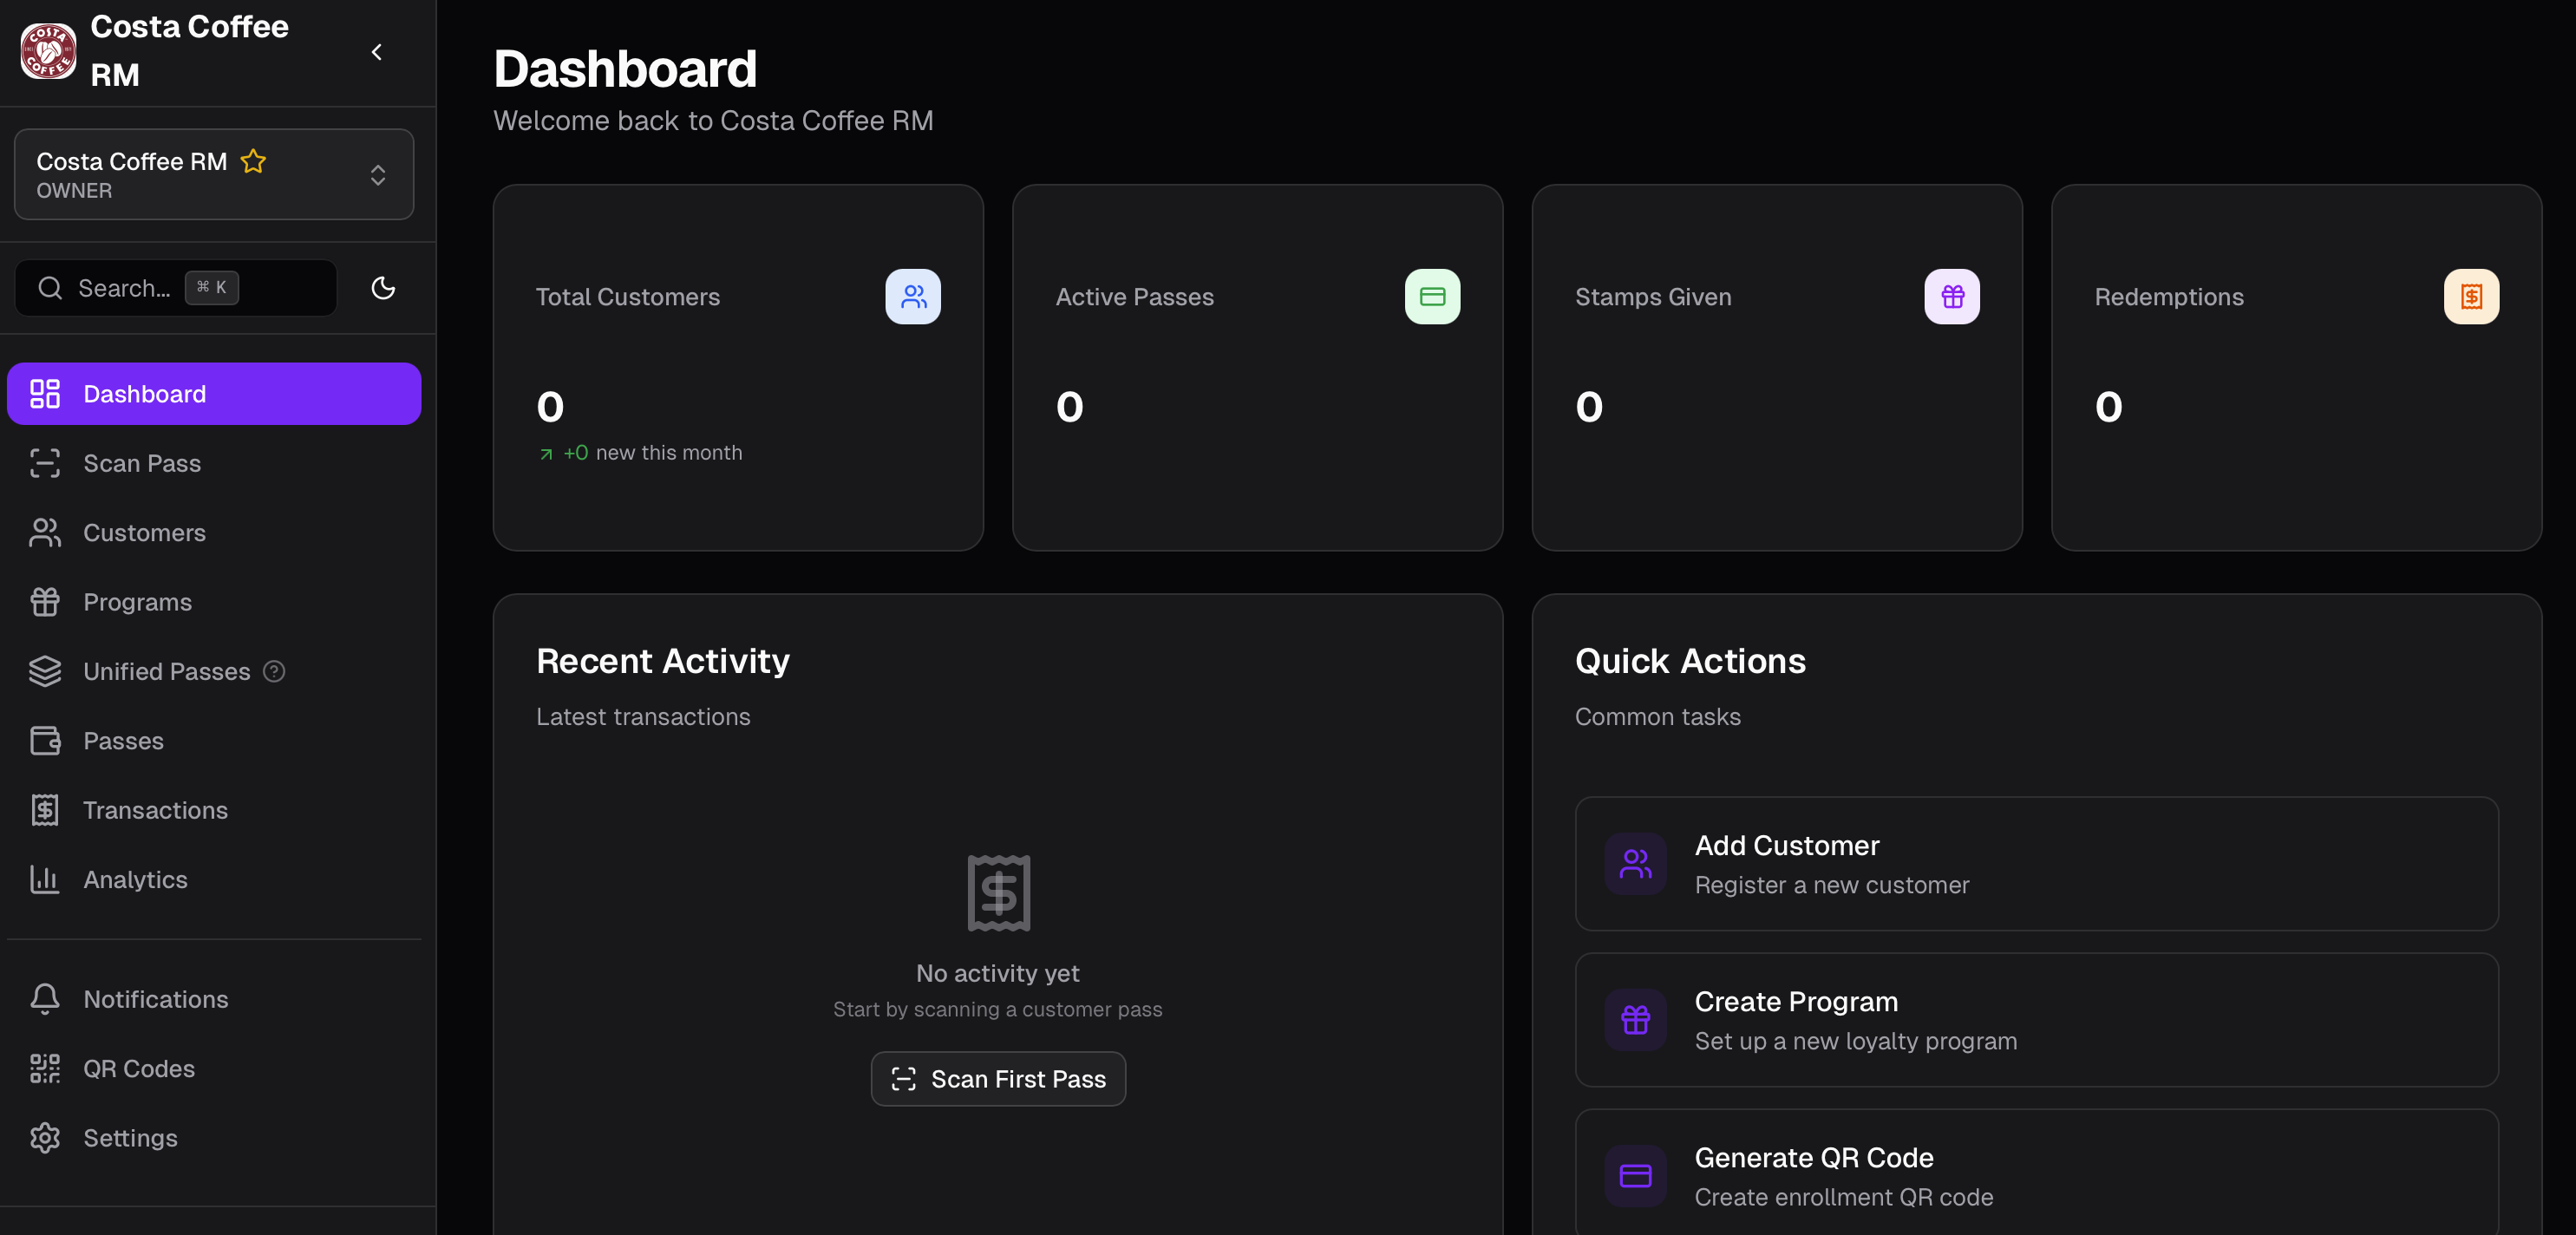
Task: Open QR Codes from the sidebar
Action: tap(139, 1068)
